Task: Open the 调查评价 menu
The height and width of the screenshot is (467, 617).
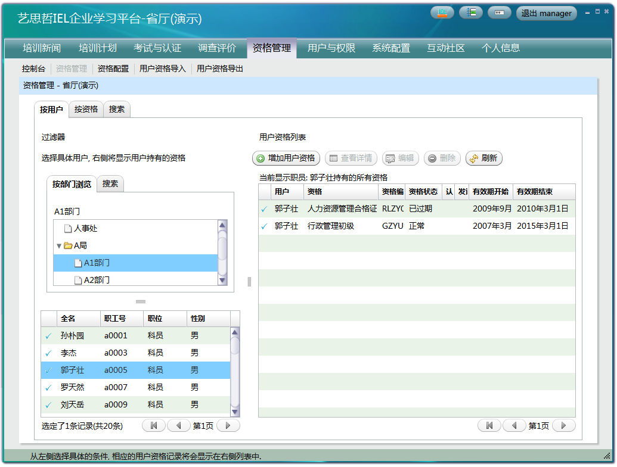Action: (x=217, y=48)
